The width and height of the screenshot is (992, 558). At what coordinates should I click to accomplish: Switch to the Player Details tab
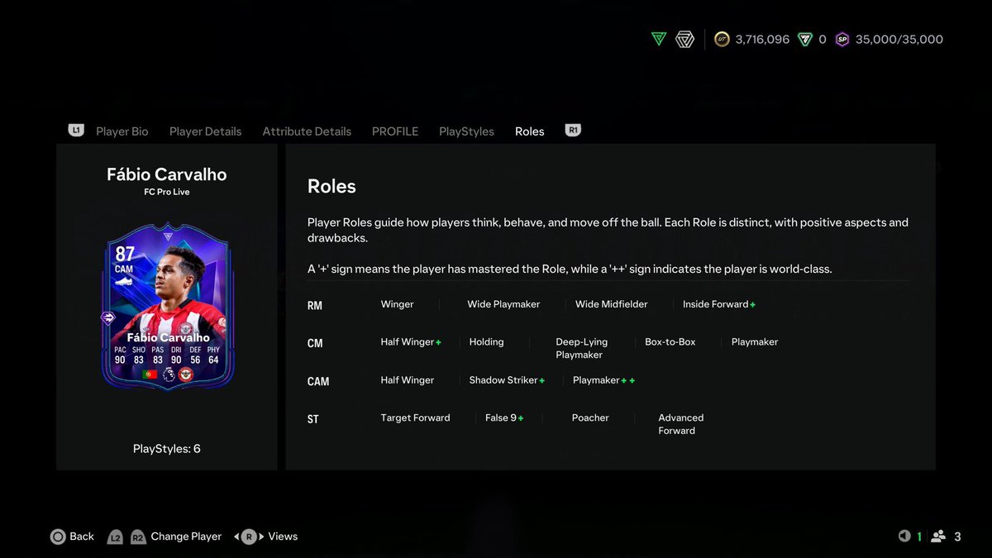click(206, 131)
